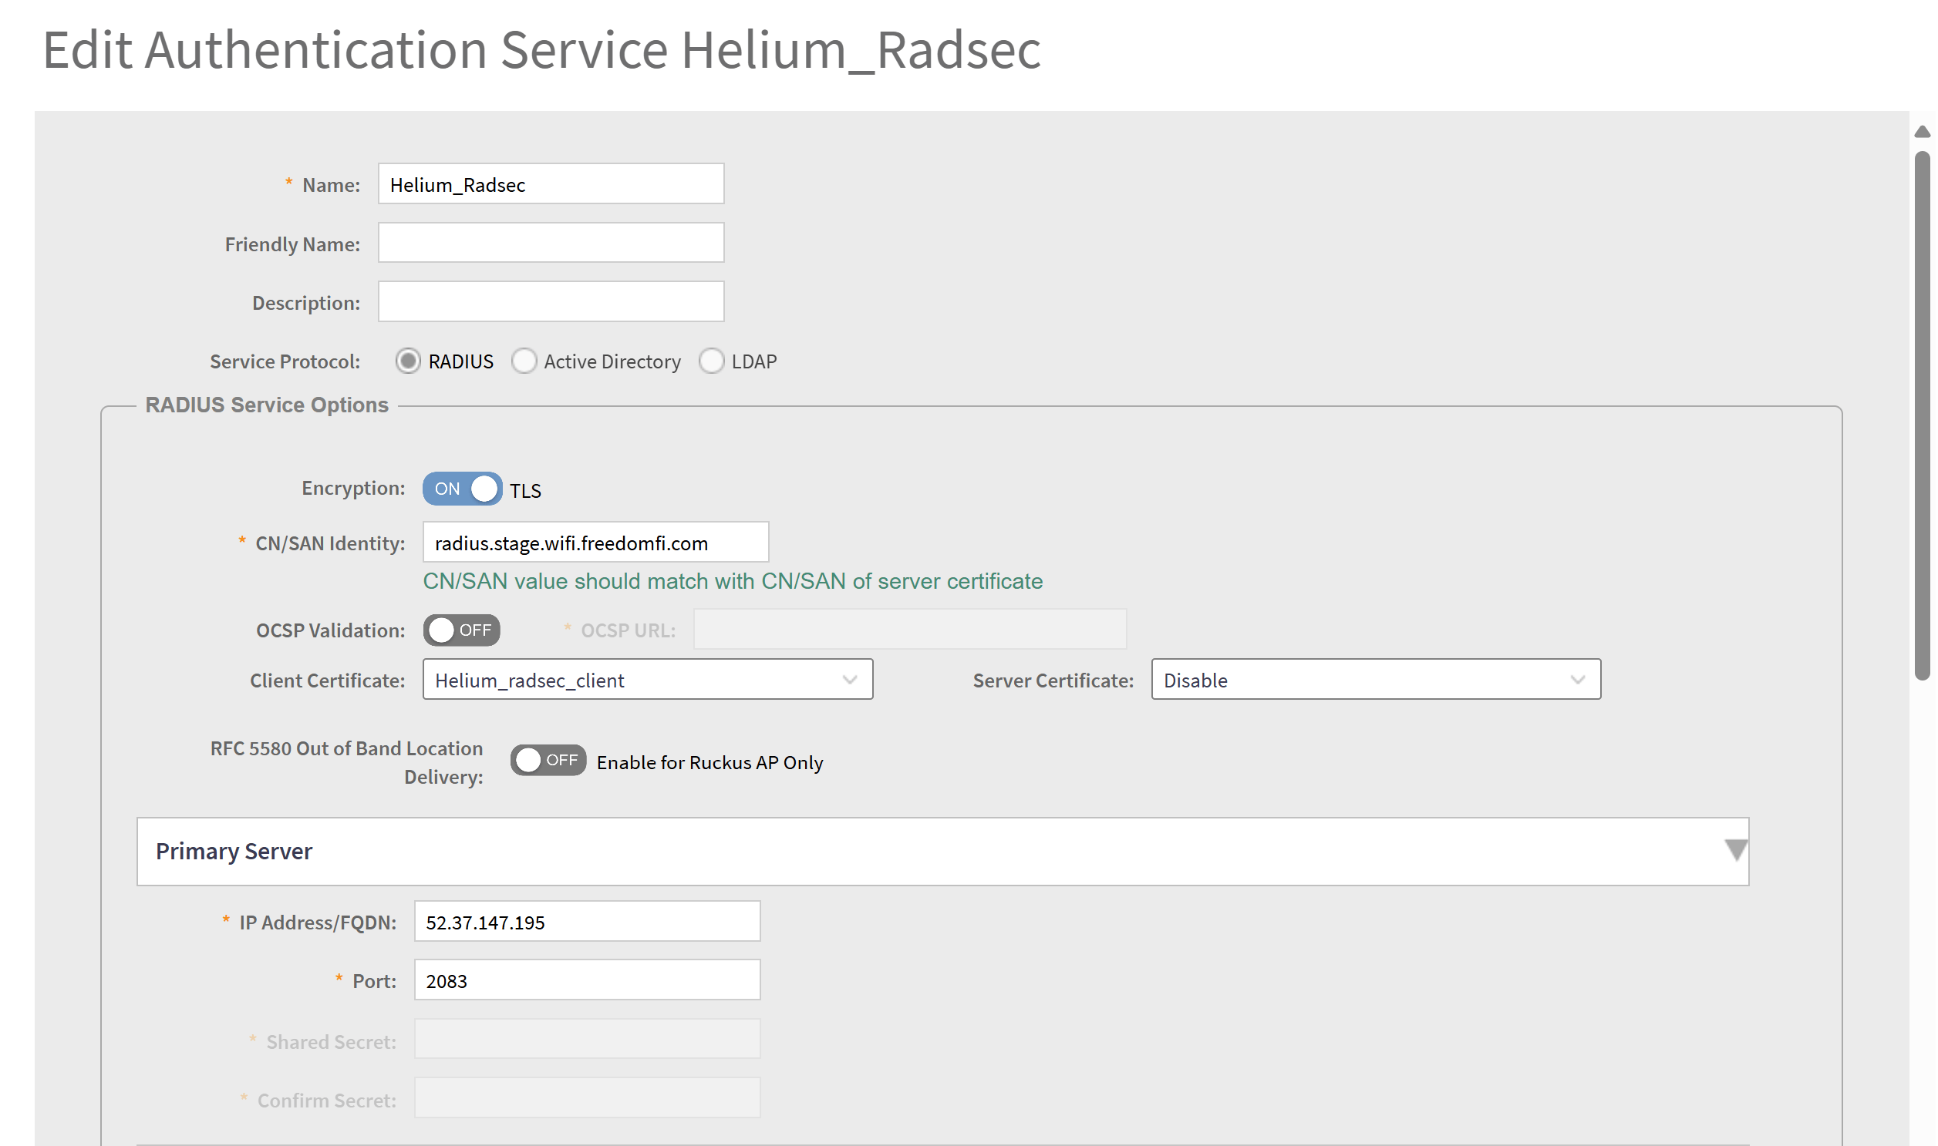1938x1146 pixels.
Task: Click the IP Address/FQDN field
Action: tap(587, 922)
